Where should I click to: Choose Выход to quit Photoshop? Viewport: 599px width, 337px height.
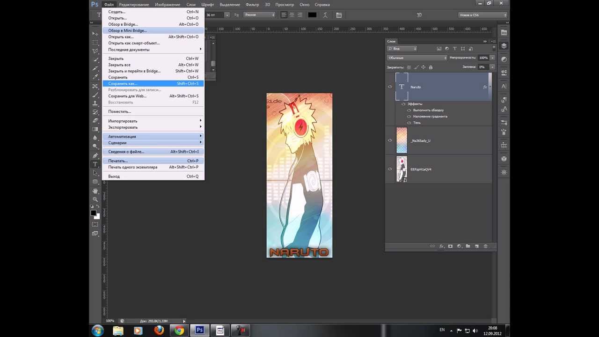tap(153, 176)
